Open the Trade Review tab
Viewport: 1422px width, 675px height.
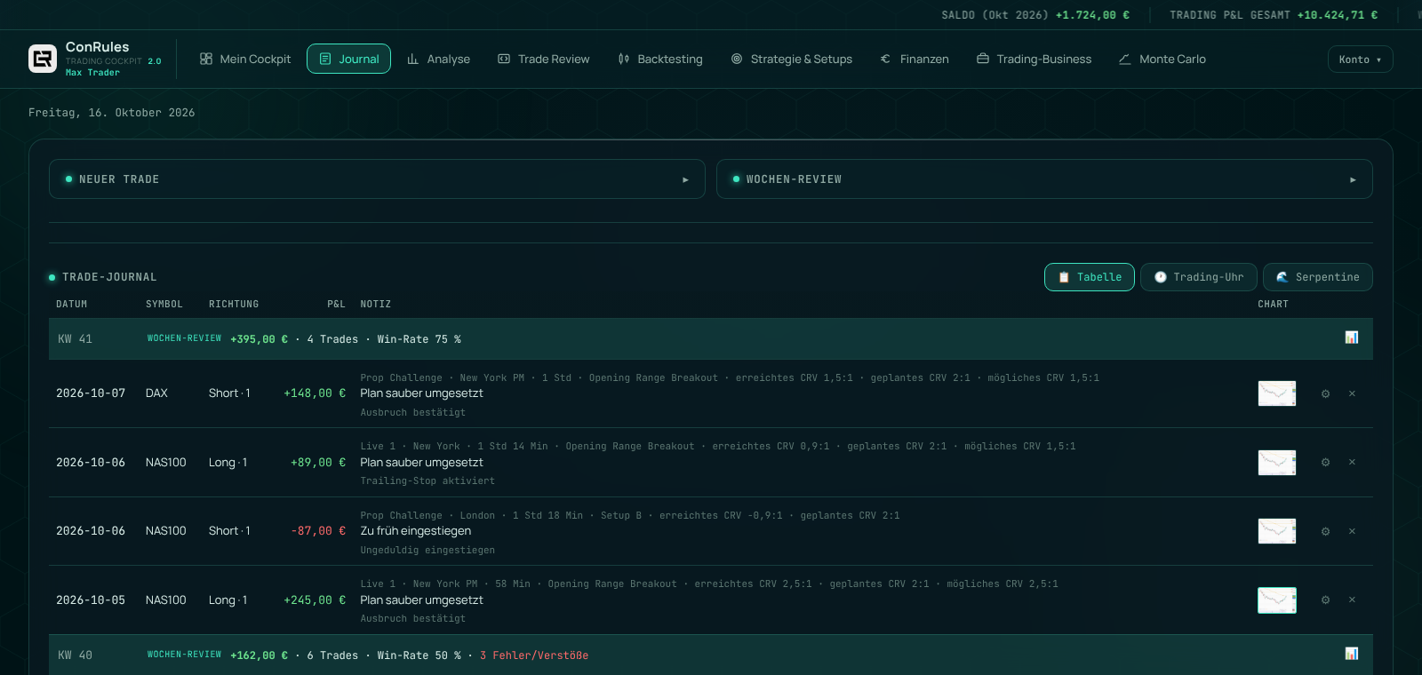click(x=544, y=60)
